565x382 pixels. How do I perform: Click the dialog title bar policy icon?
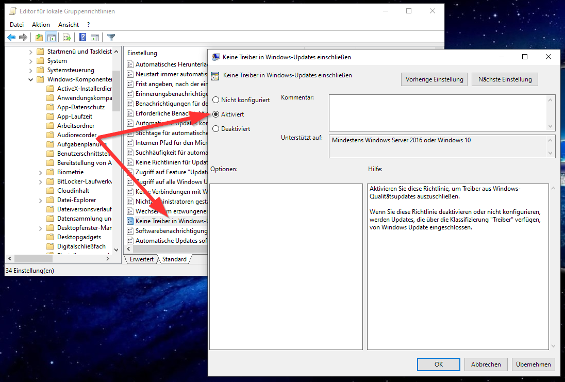[216, 57]
